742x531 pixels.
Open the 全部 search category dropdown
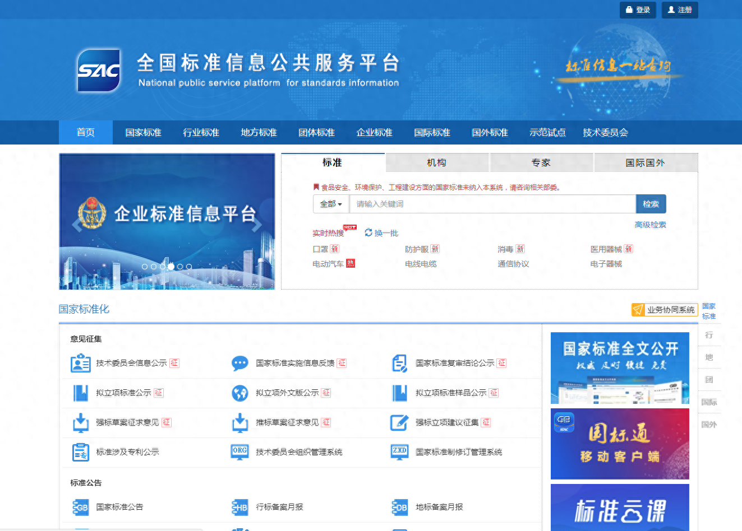click(x=330, y=204)
